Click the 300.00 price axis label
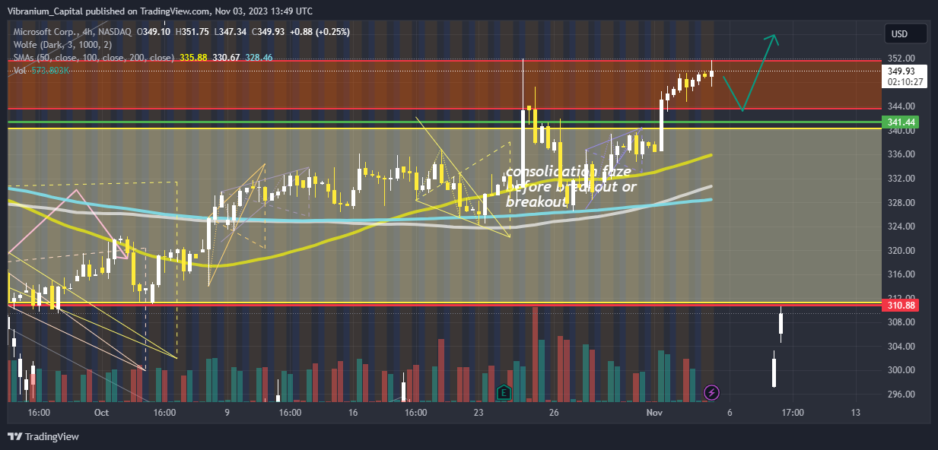Screen dimensions: 938x450 pyautogui.click(x=901, y=370)
